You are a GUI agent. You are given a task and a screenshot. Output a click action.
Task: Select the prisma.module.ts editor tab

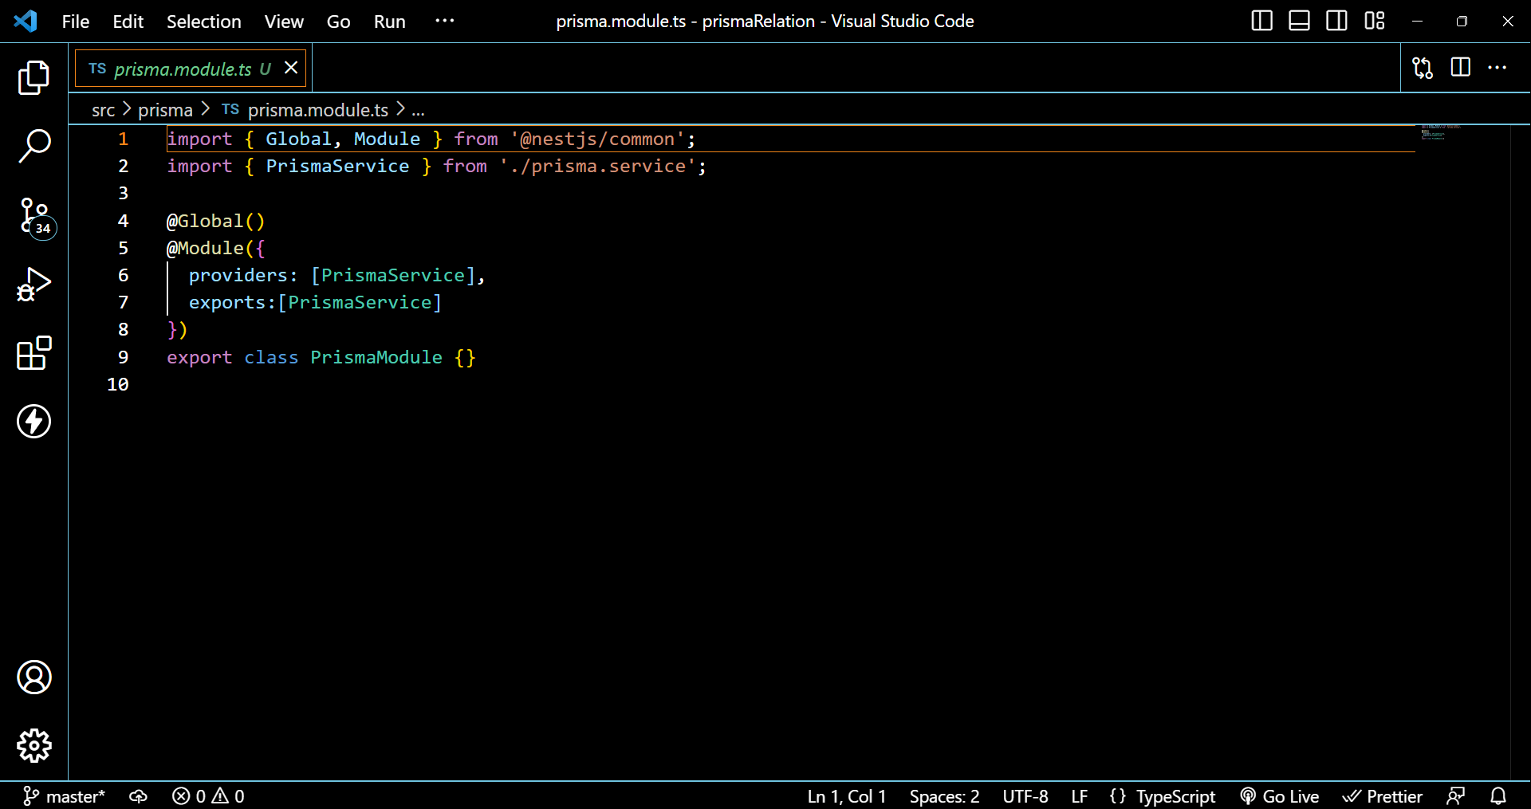[182, 69]
